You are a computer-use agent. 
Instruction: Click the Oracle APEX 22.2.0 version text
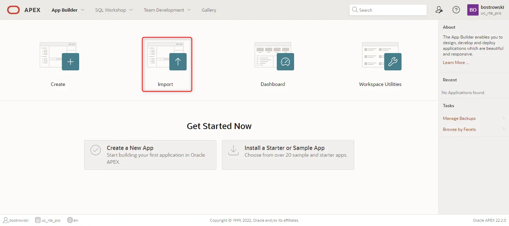pos(490,220)
